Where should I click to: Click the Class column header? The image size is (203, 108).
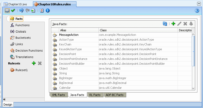(x=138, y=30)
